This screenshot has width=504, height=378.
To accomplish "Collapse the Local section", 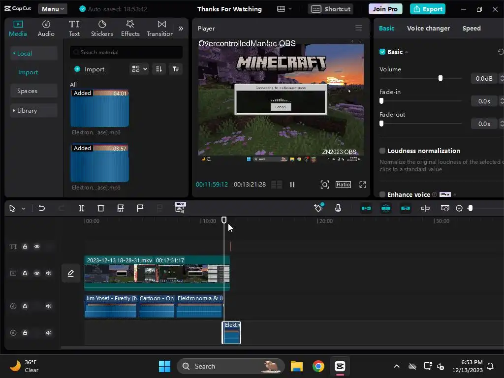I will [x=34, y=53].
